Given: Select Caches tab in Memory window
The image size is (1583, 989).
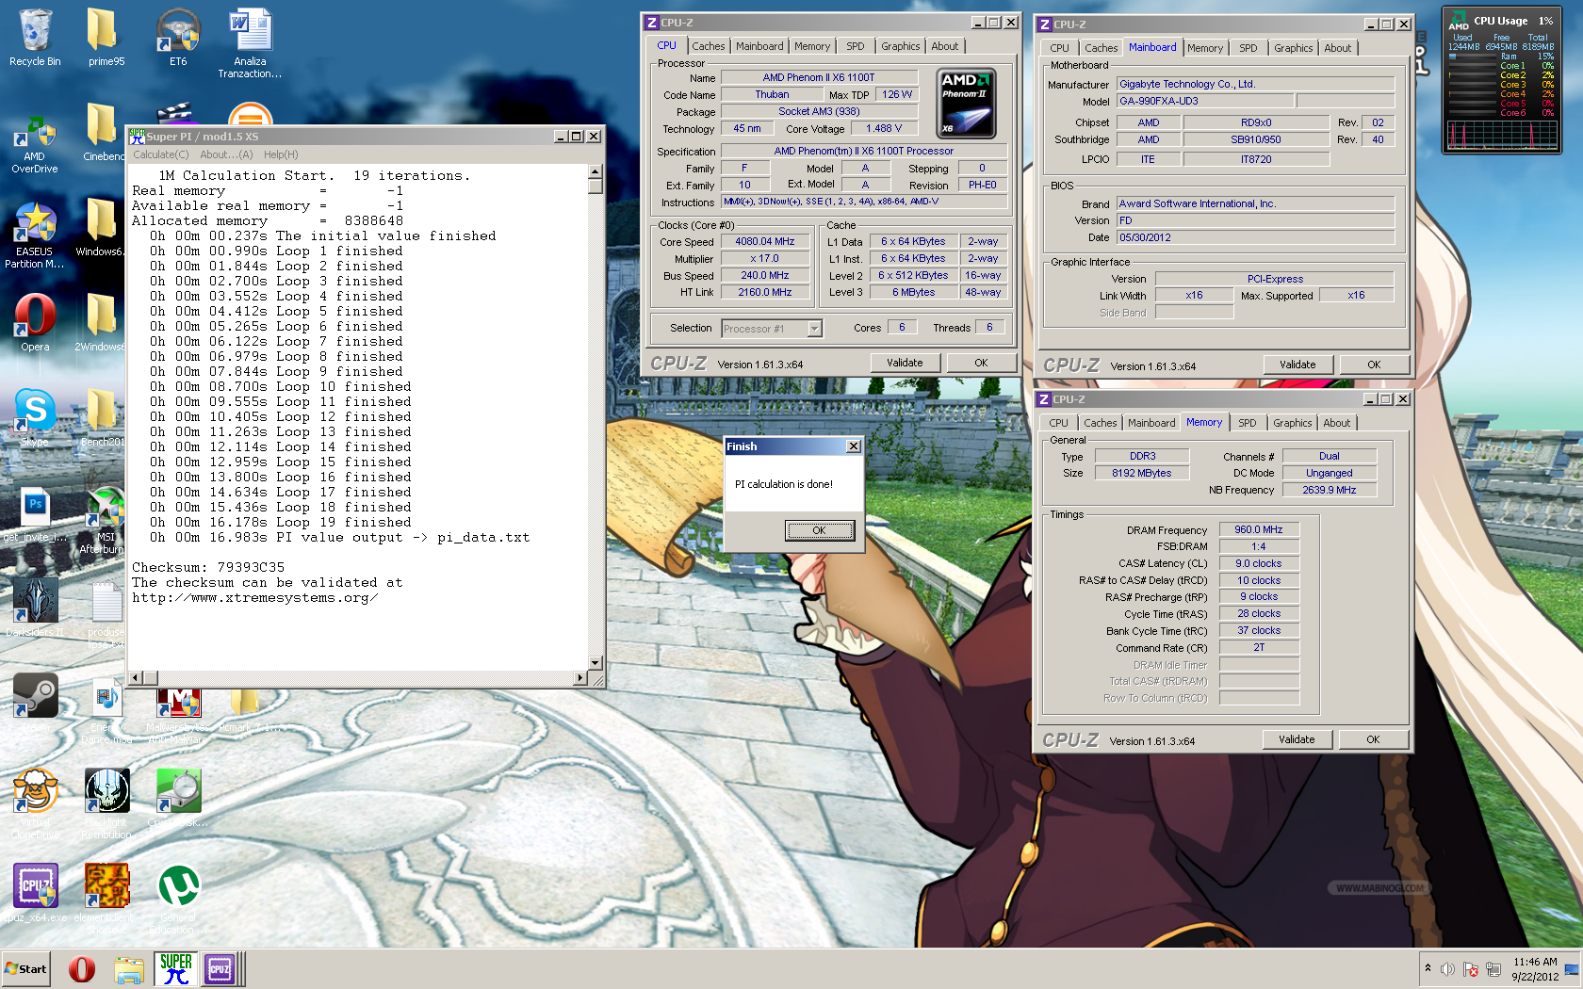Looking at the screenshot, I should click(x=1100, y=423).
